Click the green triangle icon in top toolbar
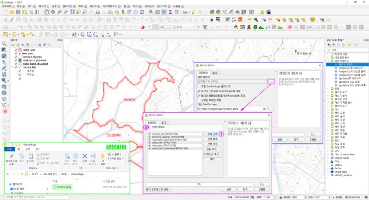 pyautogui.click(x=262, y=12)
